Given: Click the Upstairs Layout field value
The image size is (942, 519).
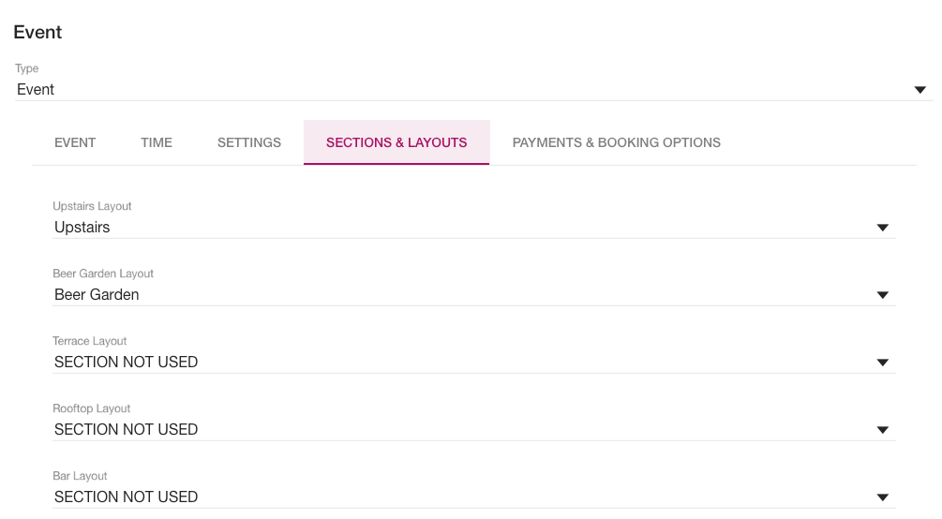Looking at the screenshot, I should pos(82,228).
